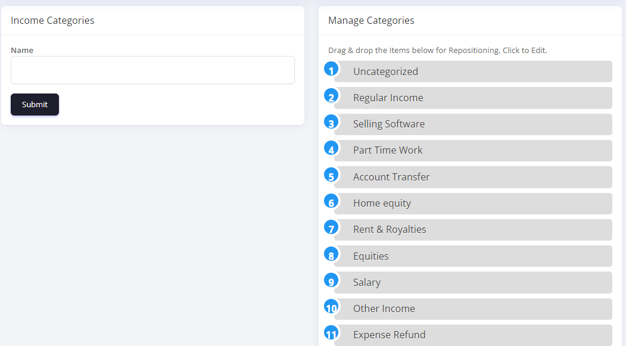626x346 pixels.
Task: Click the number 9 badge icon
Action: pos(331,280)
